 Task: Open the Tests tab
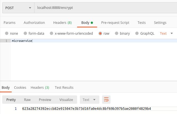141,22
